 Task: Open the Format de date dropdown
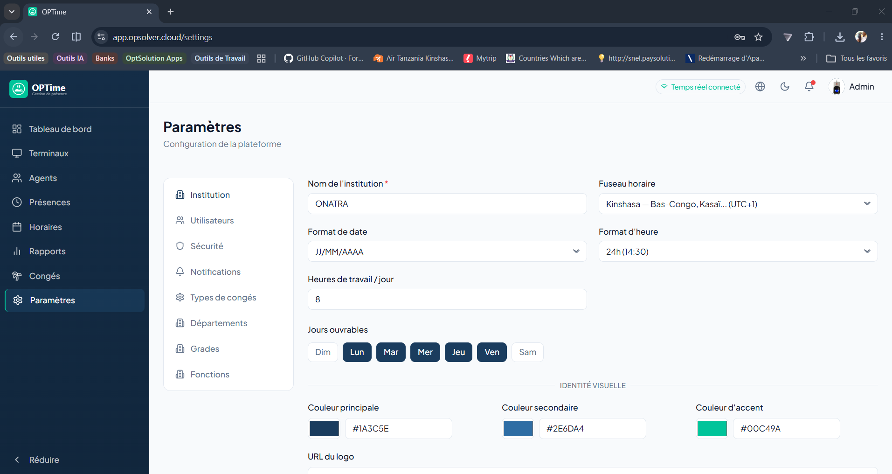pos(447,251)
